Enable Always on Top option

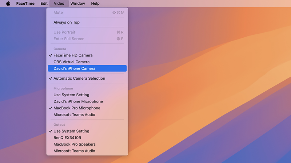[x=67, y=22]
